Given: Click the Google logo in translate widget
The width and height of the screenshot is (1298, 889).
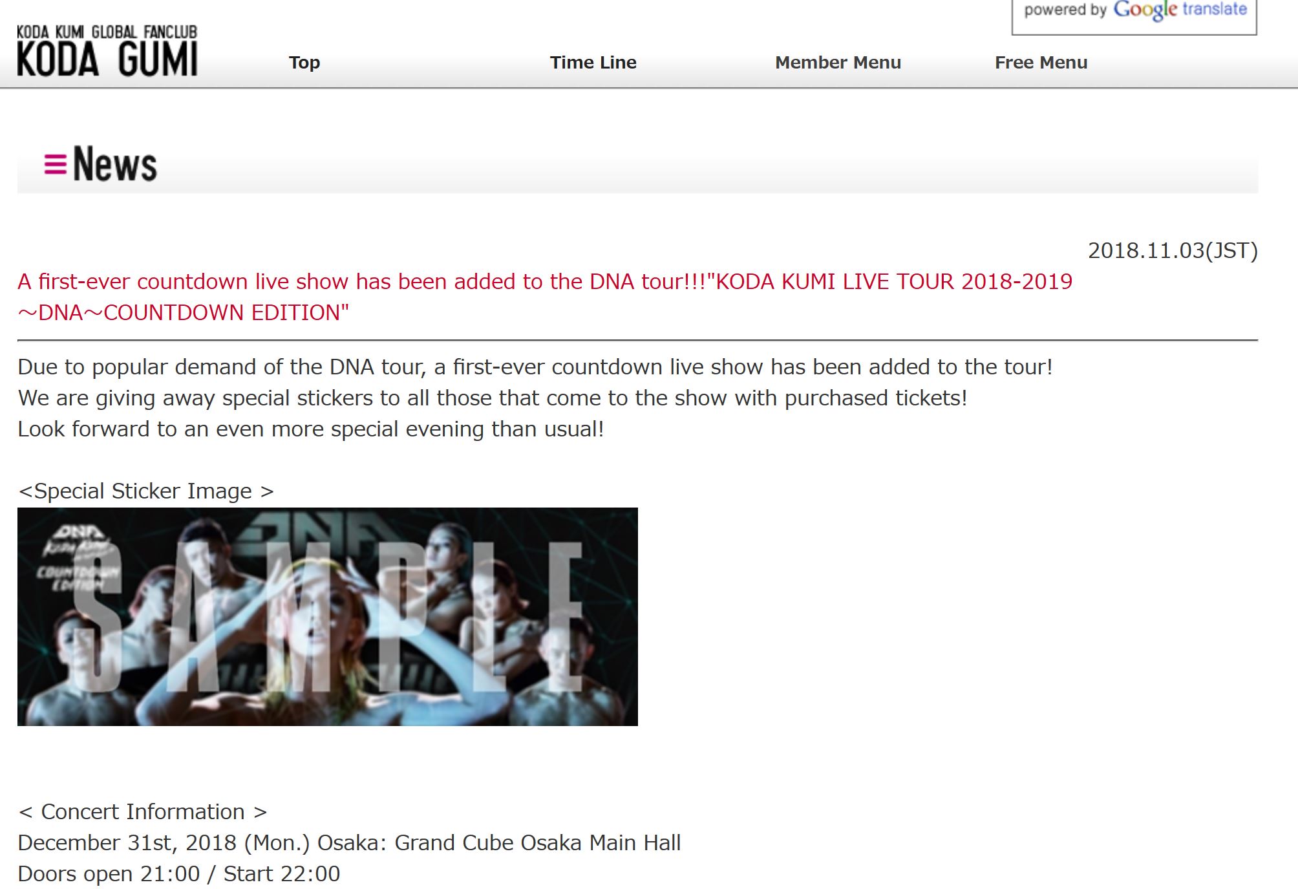Looking at the screenshot, I should 1145,10.
